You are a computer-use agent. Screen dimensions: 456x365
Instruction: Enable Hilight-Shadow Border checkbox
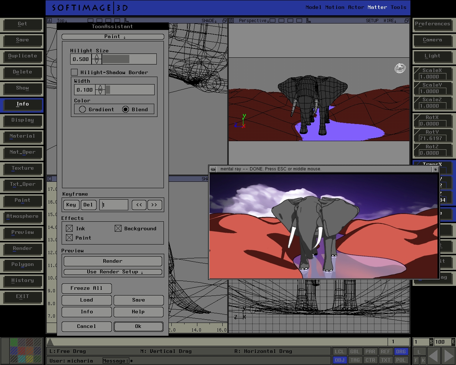(74, 72)
